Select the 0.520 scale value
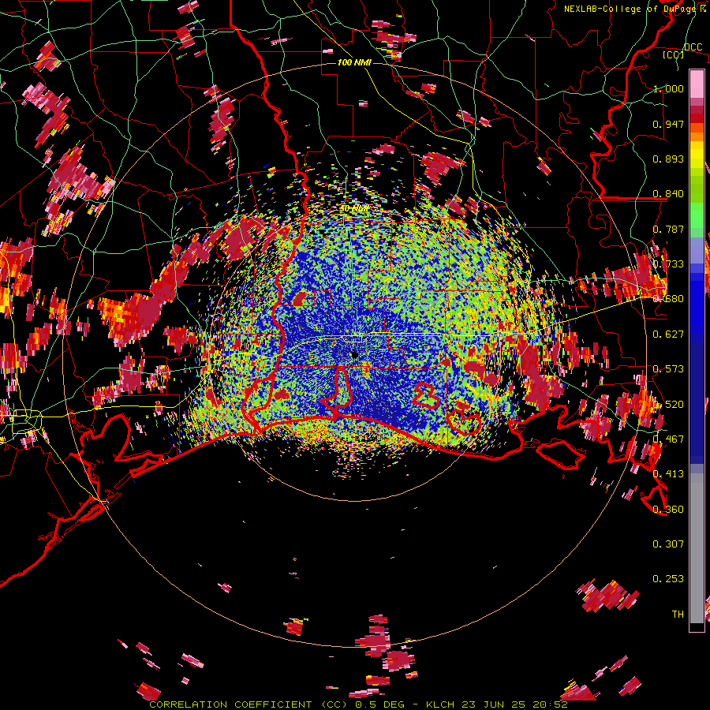This screenshot has width=710, height=710. 668,405
